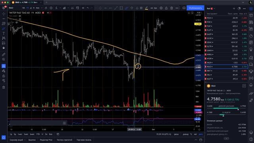Select FIVE row in watchlist
The height and width of the screenshot is (143, 254).
click(x=226, y=22)
